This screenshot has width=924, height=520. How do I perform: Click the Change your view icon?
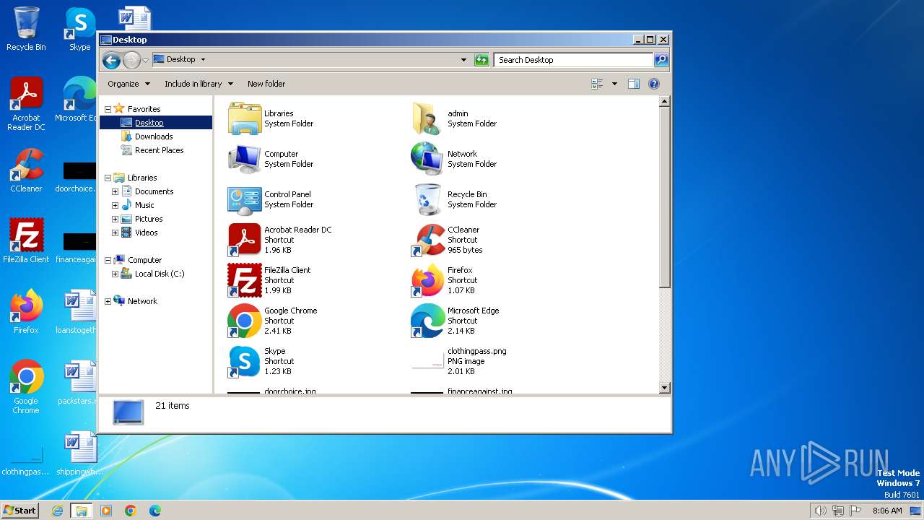(598, 84)
